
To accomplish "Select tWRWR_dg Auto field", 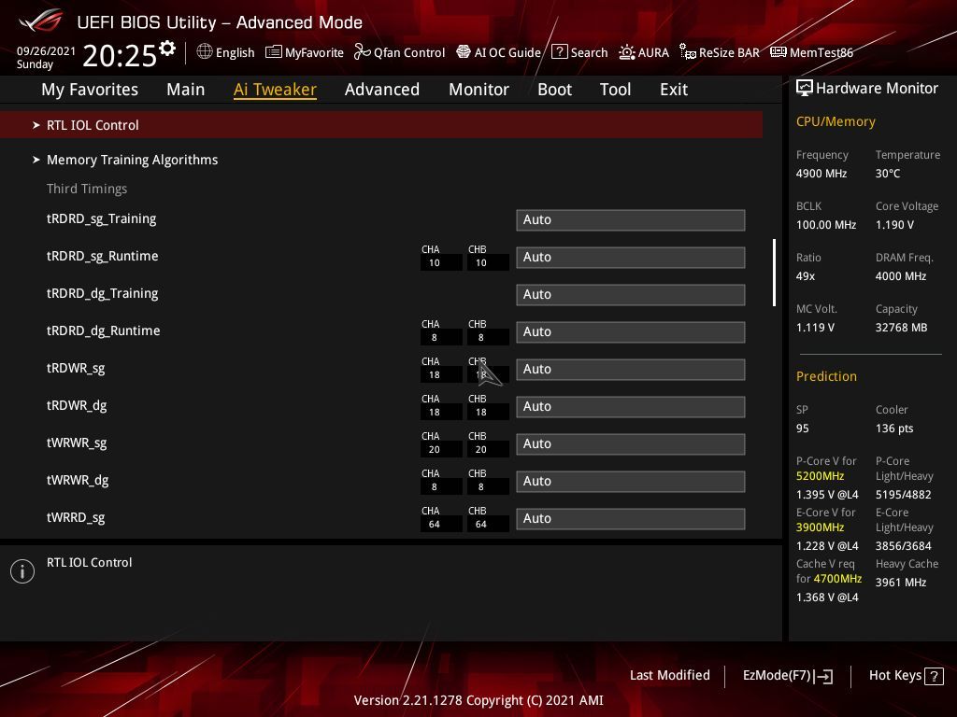I will 631,482.
